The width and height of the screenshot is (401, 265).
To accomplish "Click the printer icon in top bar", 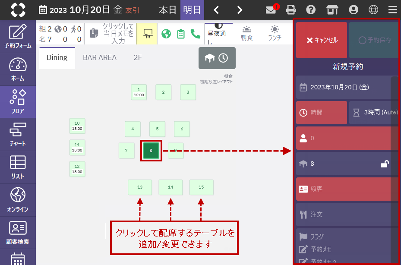I will [291, 9].
